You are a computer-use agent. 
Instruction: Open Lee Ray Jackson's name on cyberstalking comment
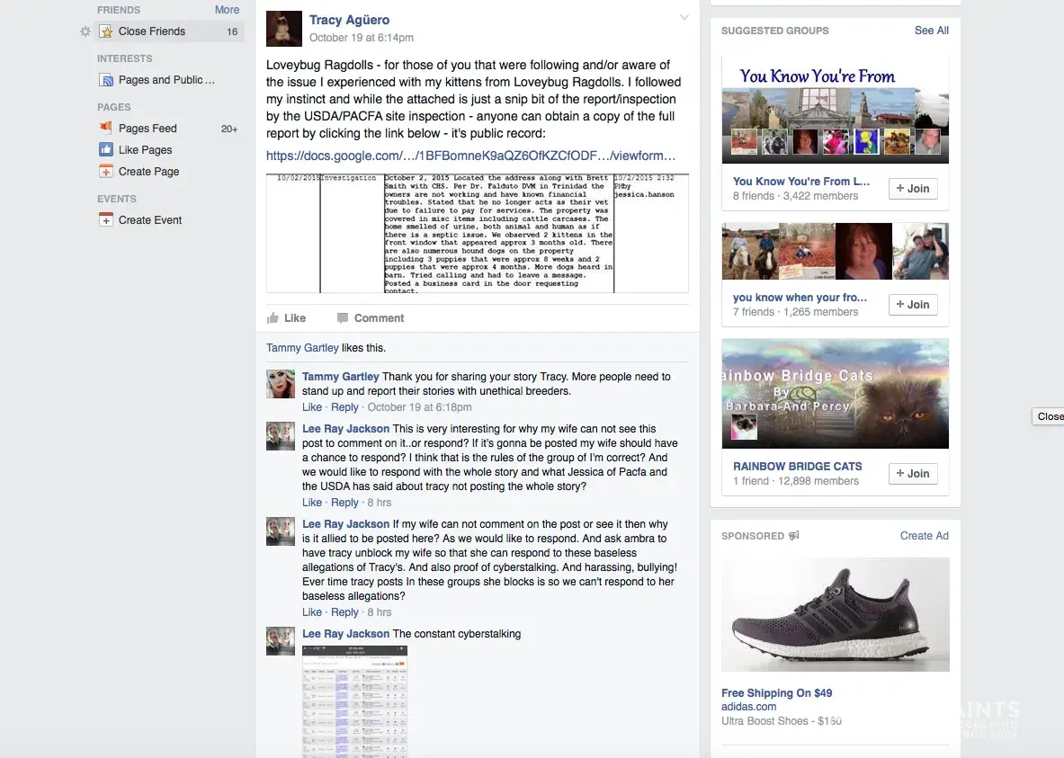tap(346, 633)
